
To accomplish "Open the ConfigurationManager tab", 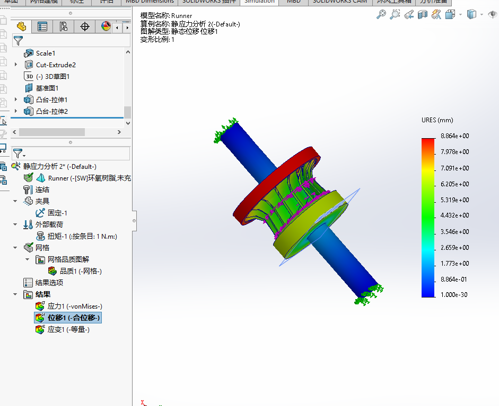I will tap(63, 26).
